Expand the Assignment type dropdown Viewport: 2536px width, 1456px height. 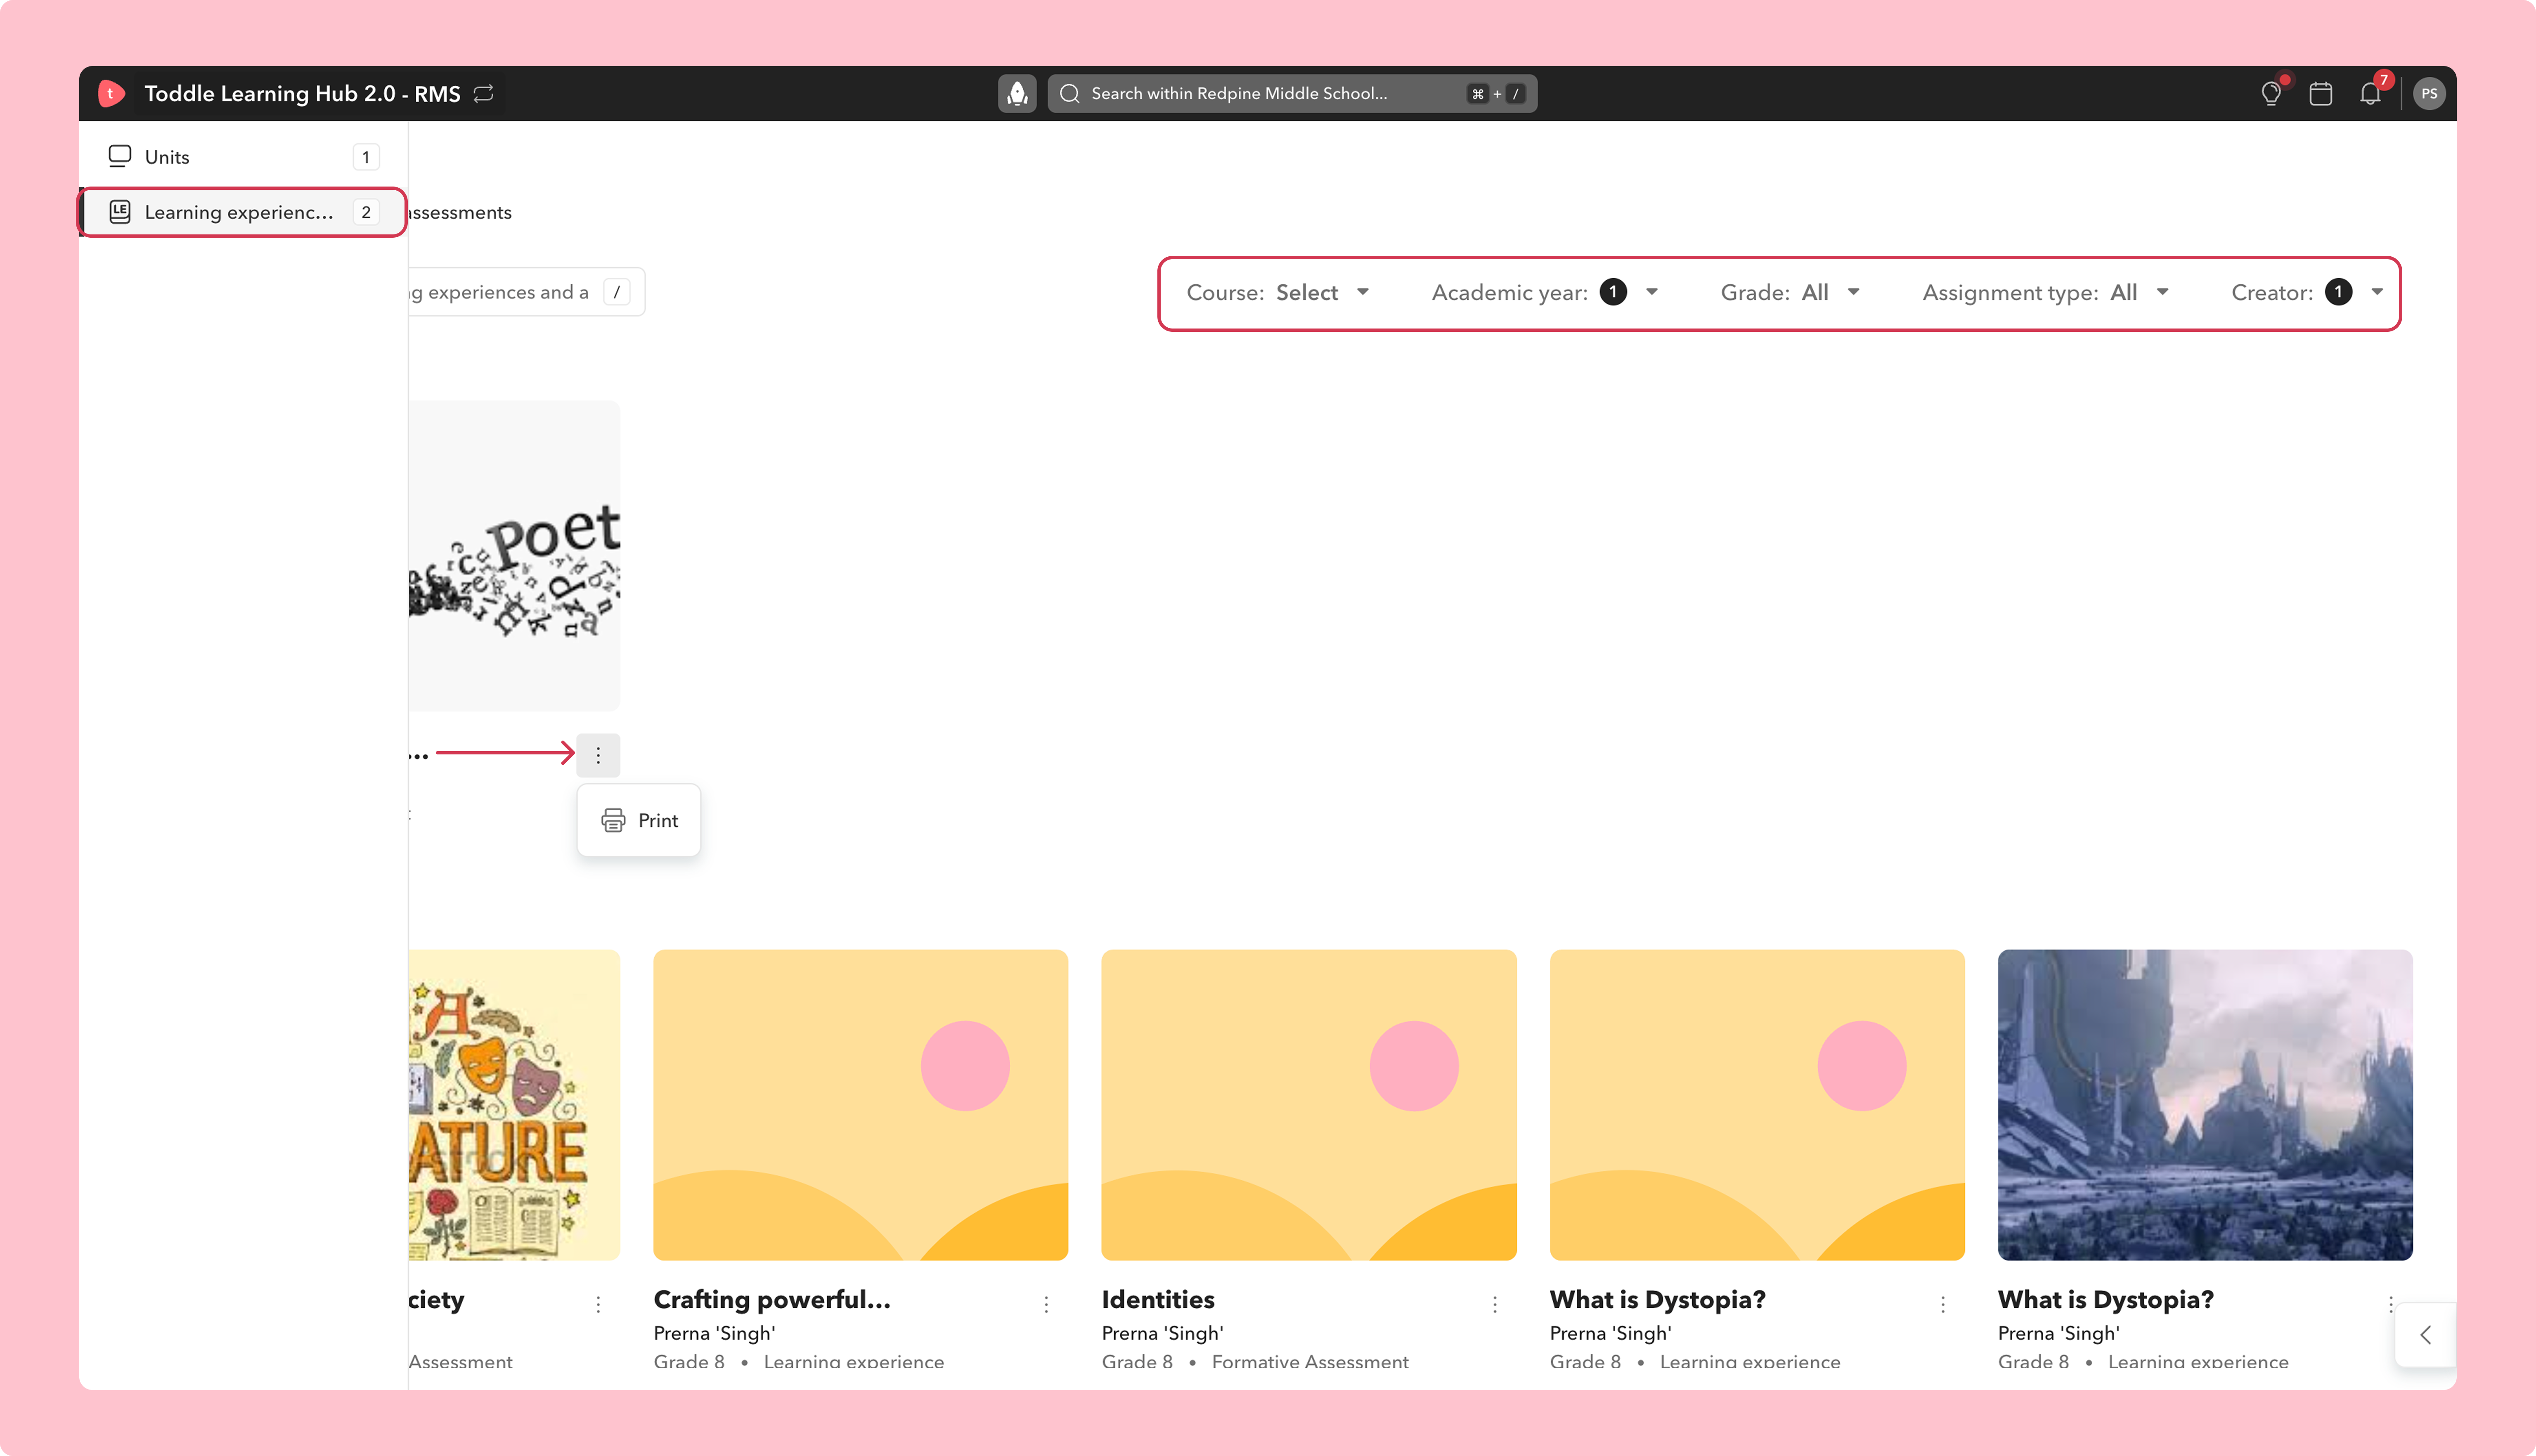(x=2046, y=292)
